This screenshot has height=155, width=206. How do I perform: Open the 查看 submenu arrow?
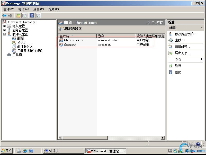(202, 59)
